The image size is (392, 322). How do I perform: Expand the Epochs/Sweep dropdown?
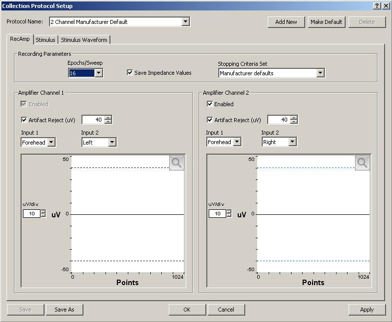98,73
